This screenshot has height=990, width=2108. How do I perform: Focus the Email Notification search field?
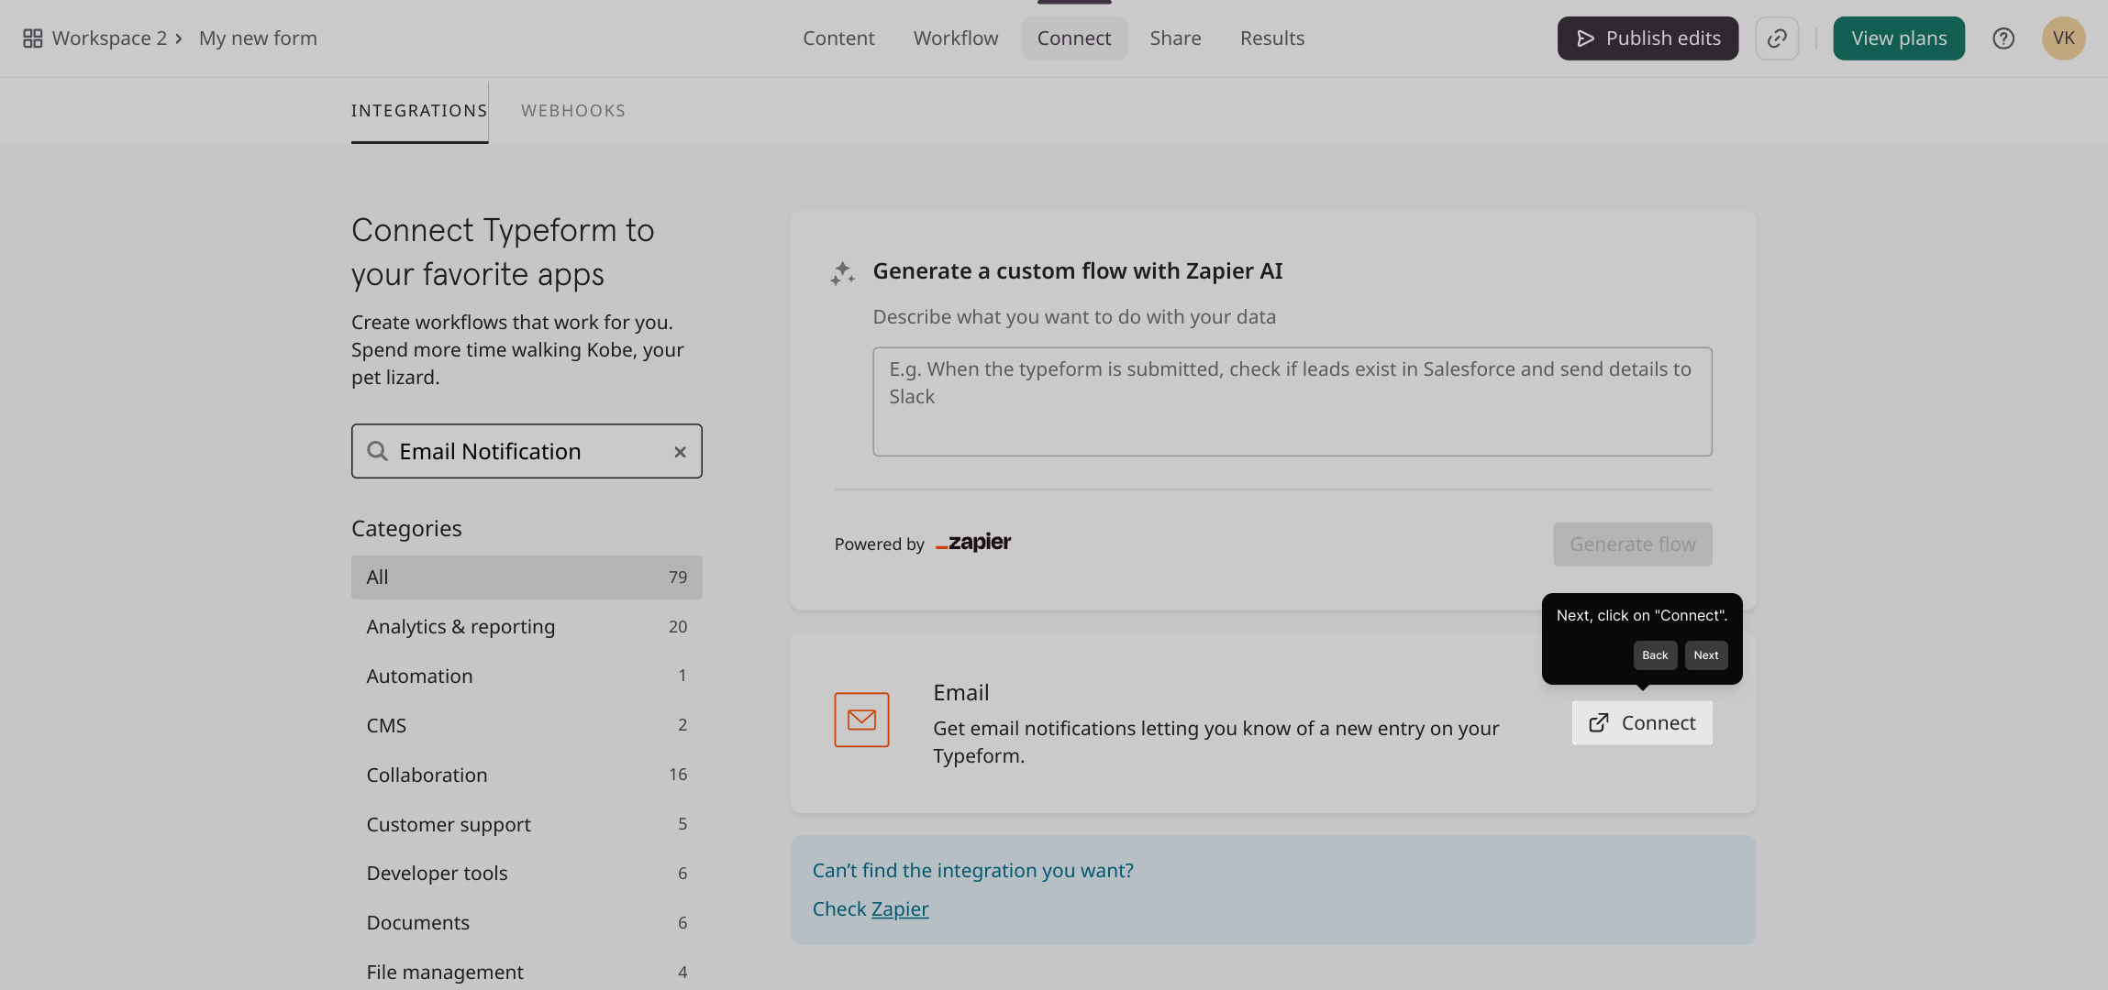coord(527,451)
